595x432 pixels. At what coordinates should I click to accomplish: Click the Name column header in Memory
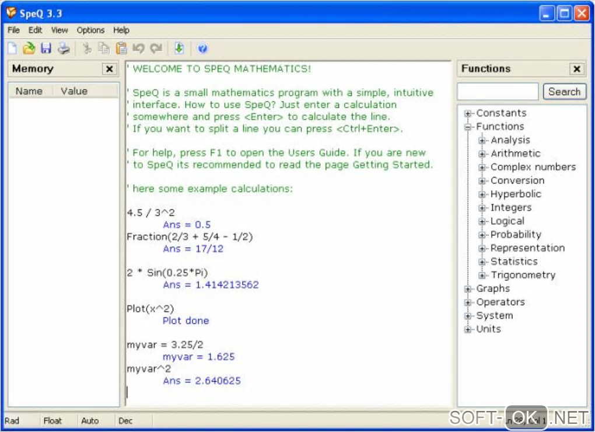(32, 91)
